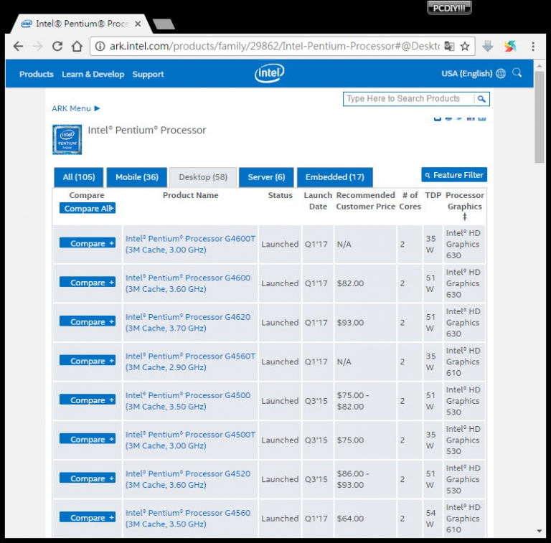This screenshot has height=543, width=551.
Task: Open Pentium Processor G4560T product link
Action: 190,362
